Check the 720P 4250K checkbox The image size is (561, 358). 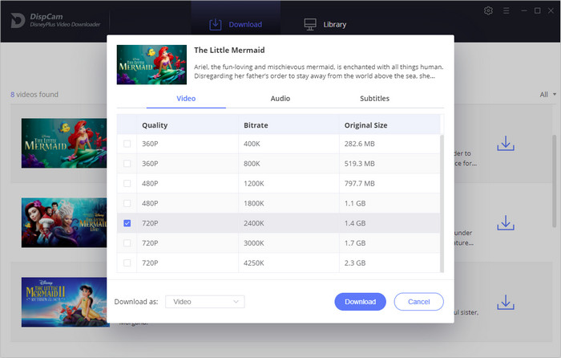point(127,263)
